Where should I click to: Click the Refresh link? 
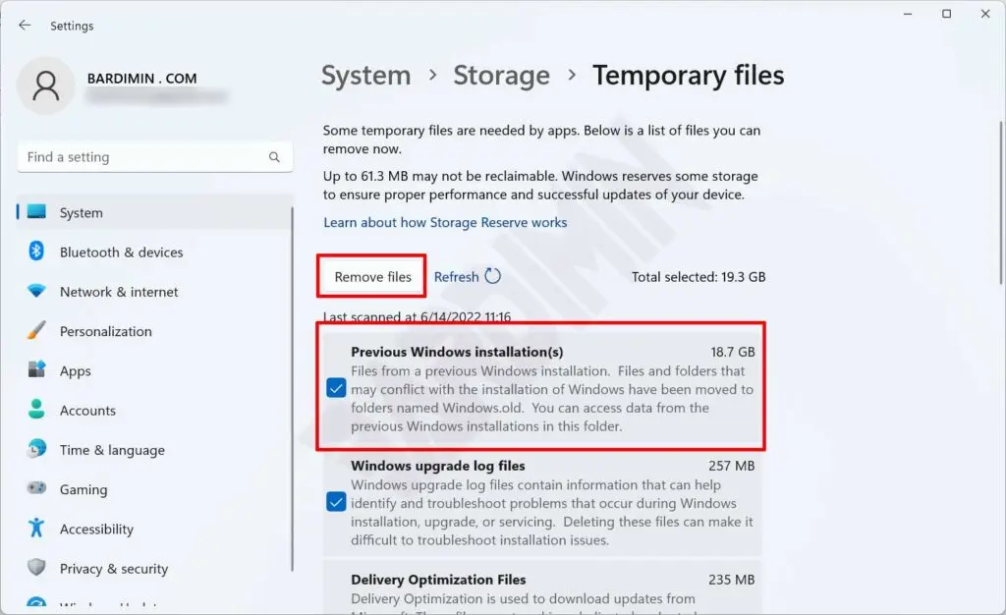[x=456, y=276]
